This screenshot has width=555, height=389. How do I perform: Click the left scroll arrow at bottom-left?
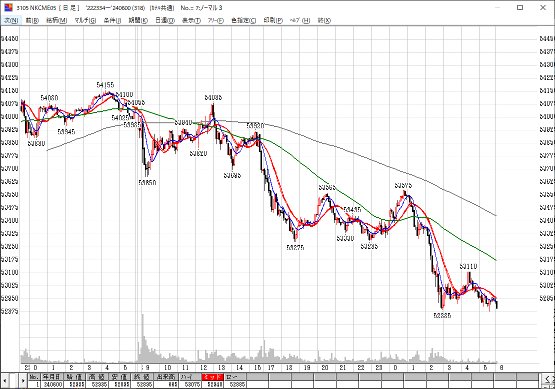(x=4, y=381)
